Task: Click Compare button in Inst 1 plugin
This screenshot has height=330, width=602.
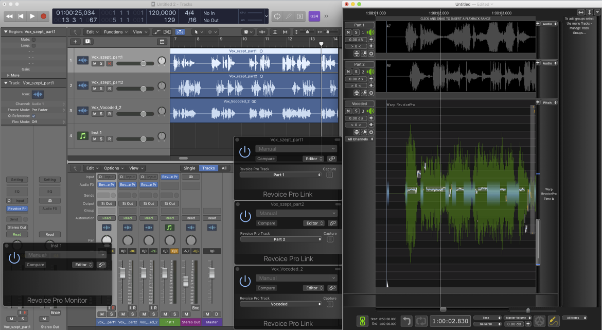Action: click(36, 265)
